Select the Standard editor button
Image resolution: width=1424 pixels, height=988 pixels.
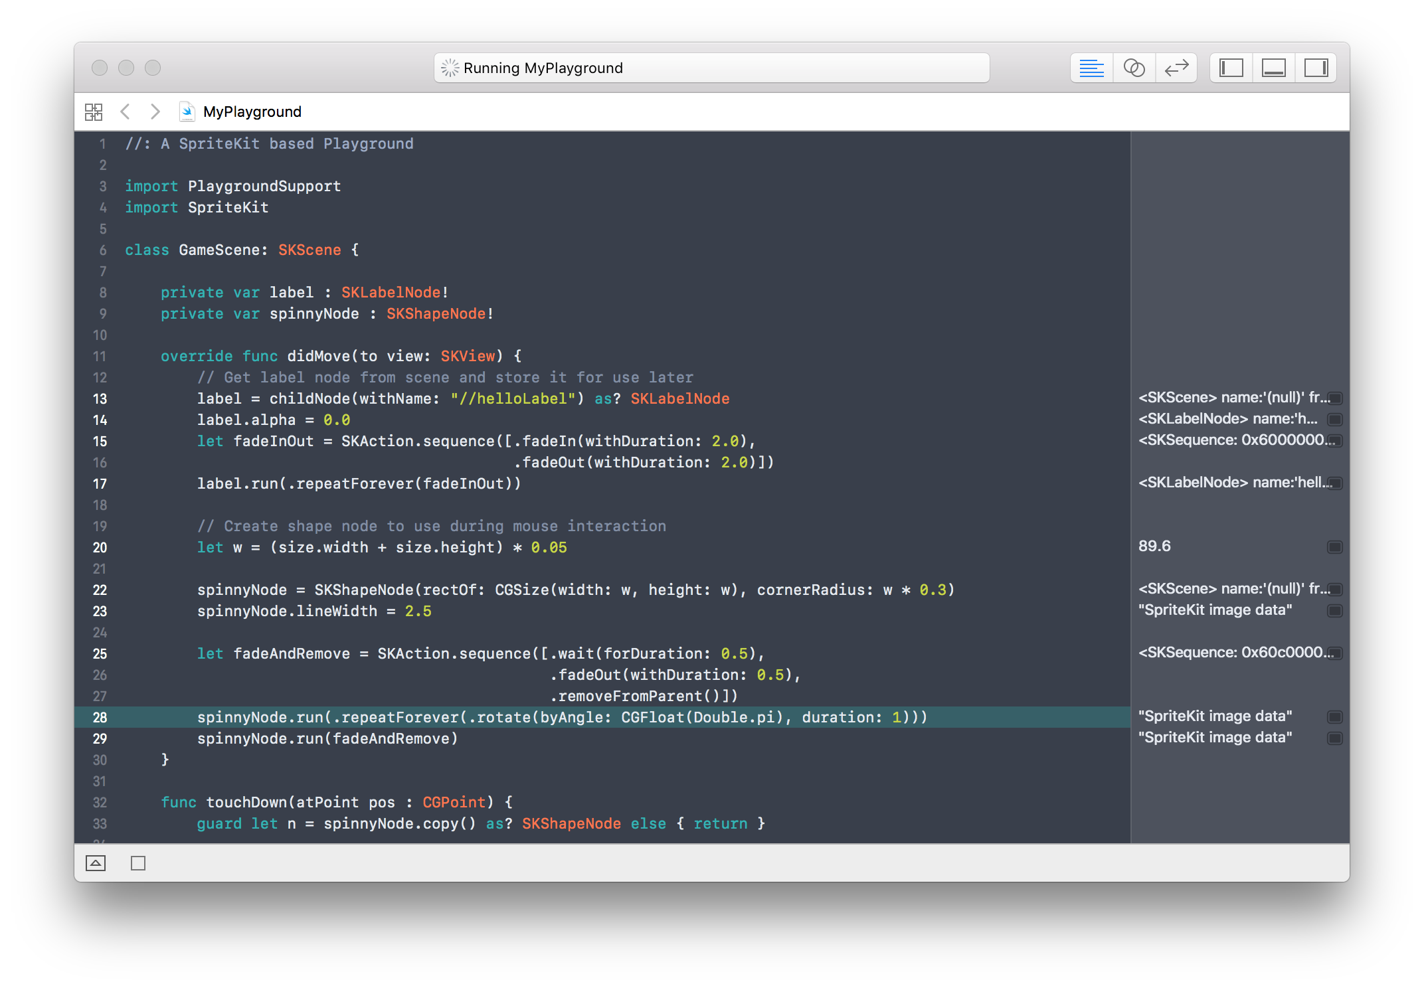[1091, 68]
